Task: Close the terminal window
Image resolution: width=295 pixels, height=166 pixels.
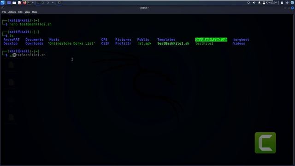Action: click(292, 8)
